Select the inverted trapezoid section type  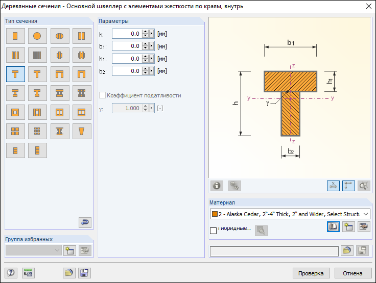coord(82,131)
